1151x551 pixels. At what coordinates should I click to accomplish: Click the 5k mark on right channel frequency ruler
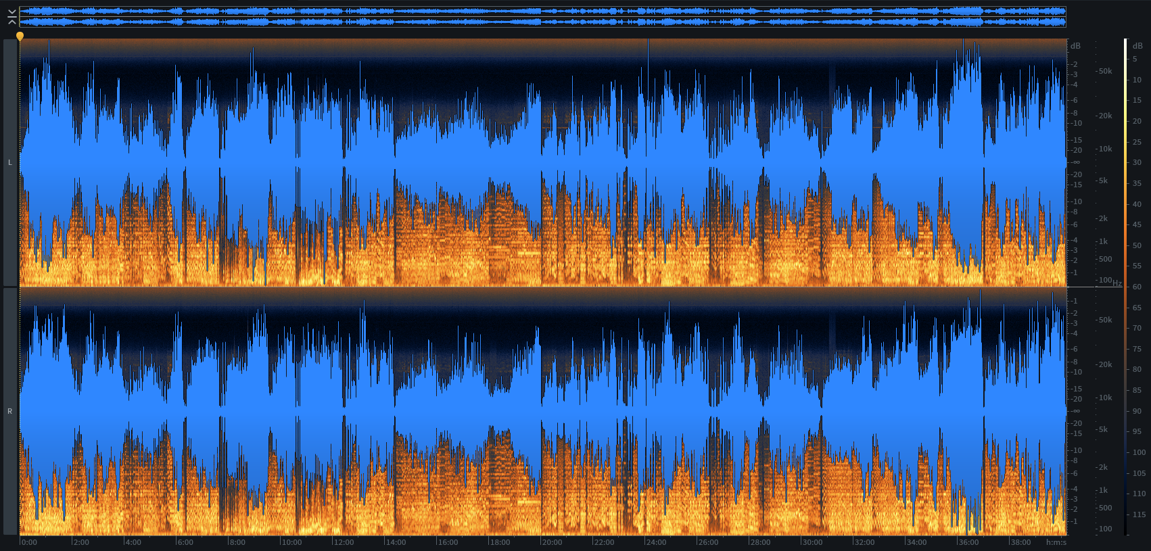(x=1103, y=429)
